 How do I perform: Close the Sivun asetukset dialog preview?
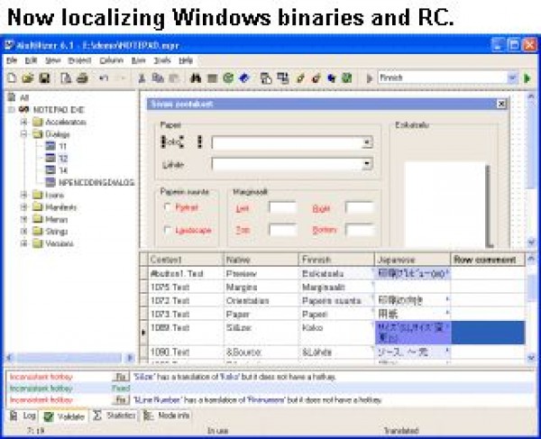tap(501, 104)
